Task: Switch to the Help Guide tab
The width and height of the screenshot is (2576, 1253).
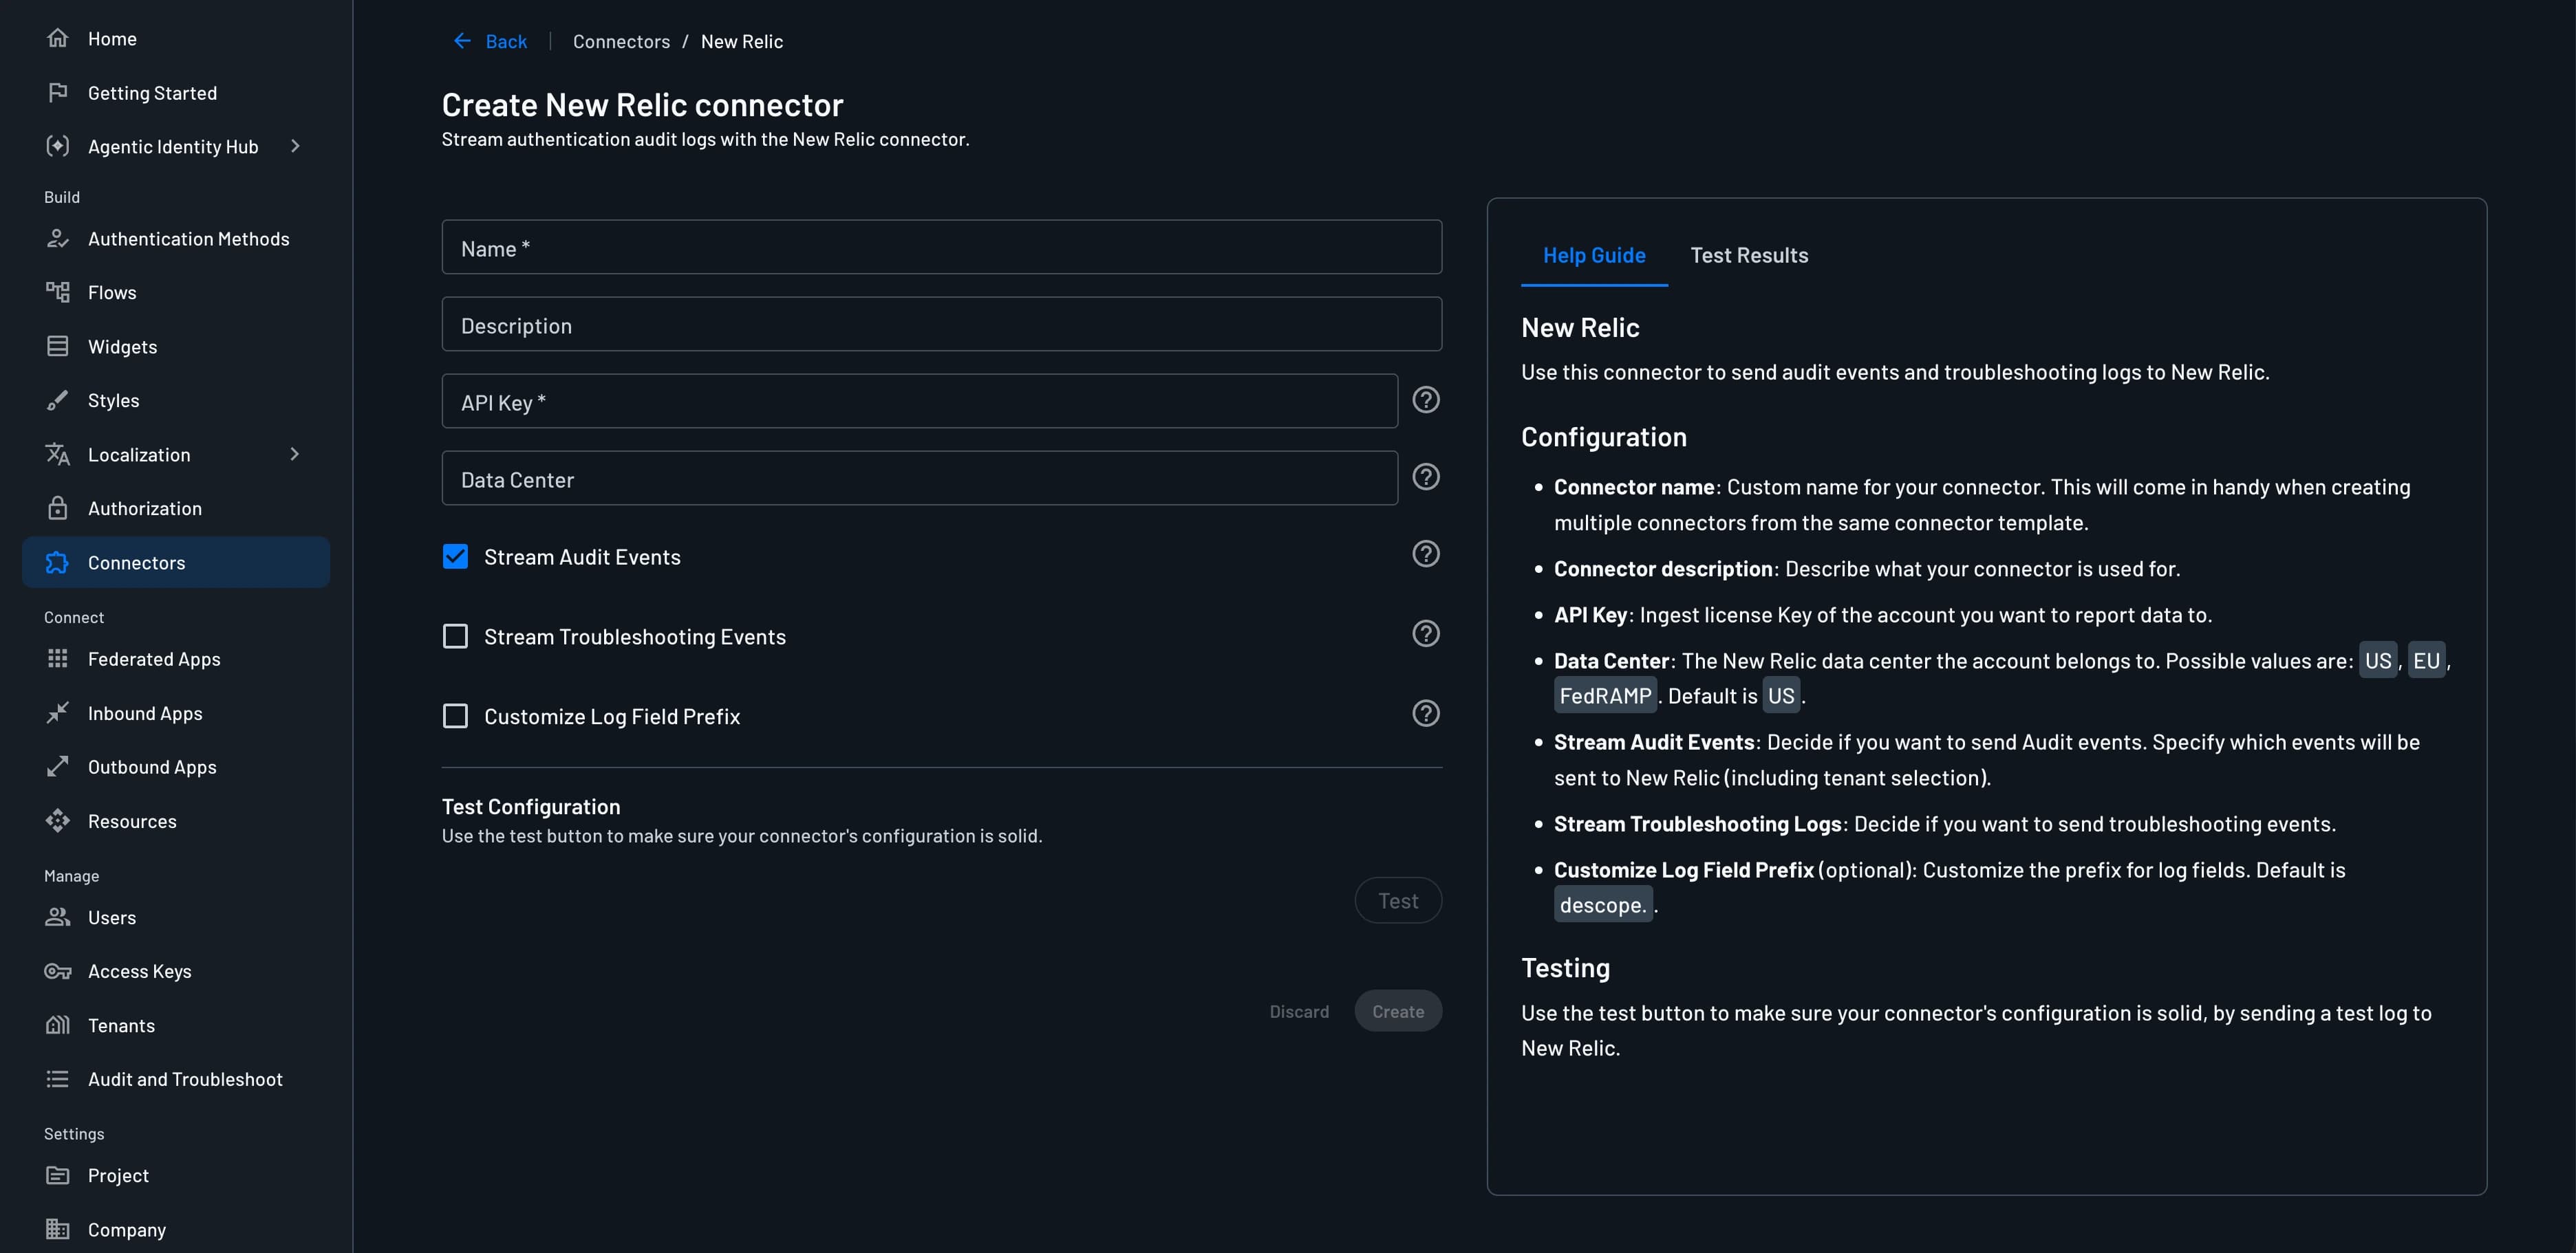Action: 1594,256
